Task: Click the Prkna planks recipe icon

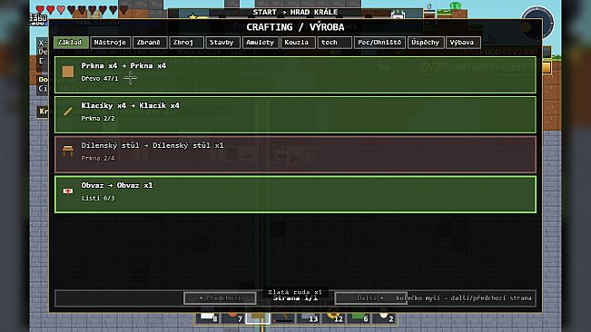Action: 68,72
